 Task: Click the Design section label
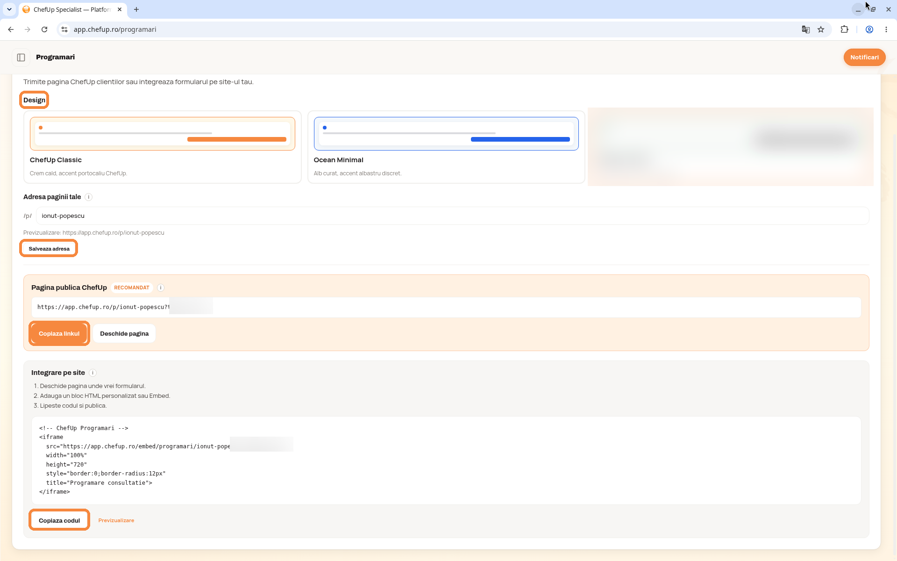click(35, 100)
